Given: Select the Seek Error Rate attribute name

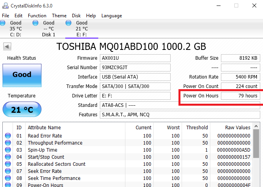Looking at the screenshot, I should click(x=44, y=171).
